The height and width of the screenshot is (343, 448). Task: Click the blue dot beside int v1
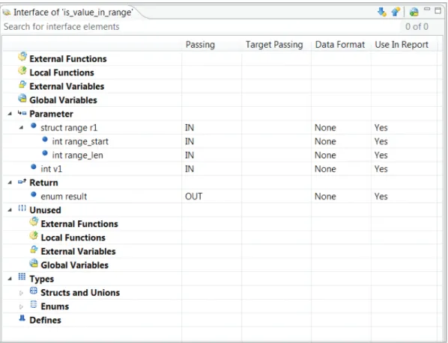click(x=34, y=167)
